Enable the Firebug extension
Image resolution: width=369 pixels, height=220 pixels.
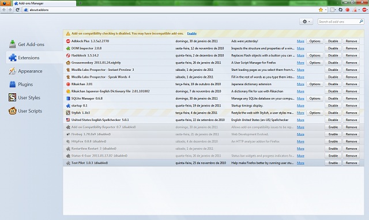[x=333, y=134]
